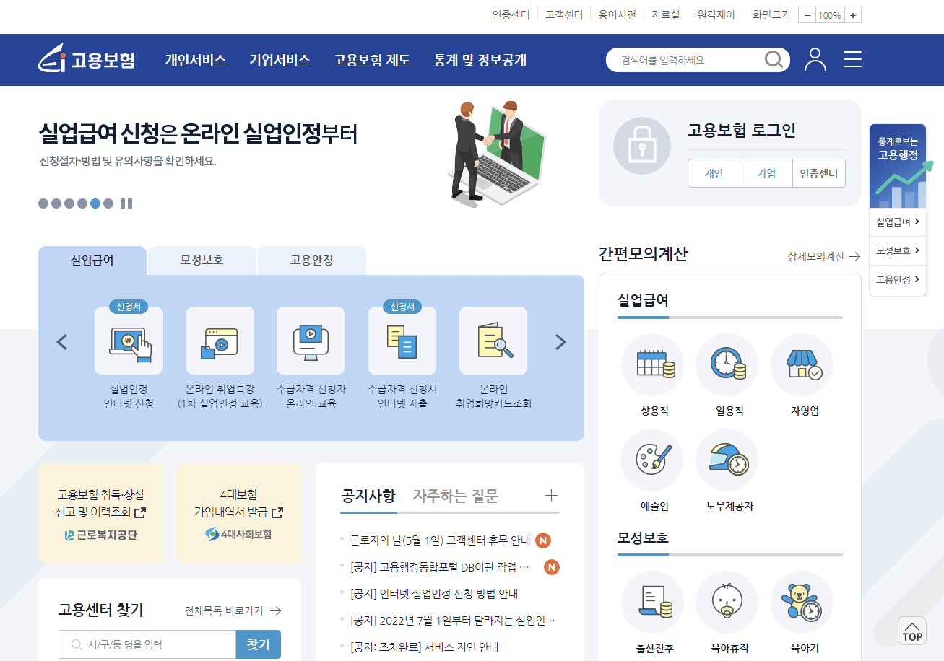Pause the banner slideshow autoplay
The height and width of the screenshot is (661, 944).
pyautogui.click(x=127, y=203)
